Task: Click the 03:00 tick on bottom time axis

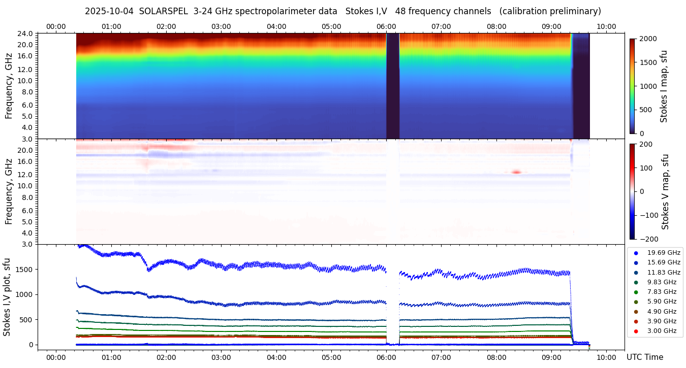Action: coord(221,357)
